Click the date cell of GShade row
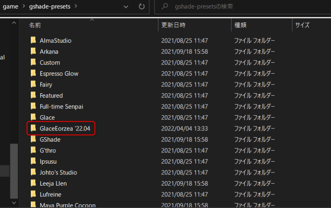The image size is (331, 208). 185,139
